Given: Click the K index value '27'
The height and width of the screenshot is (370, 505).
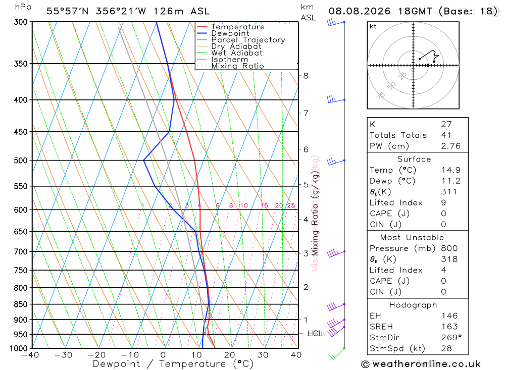Looking at the screenshot, I should (447, 124).
